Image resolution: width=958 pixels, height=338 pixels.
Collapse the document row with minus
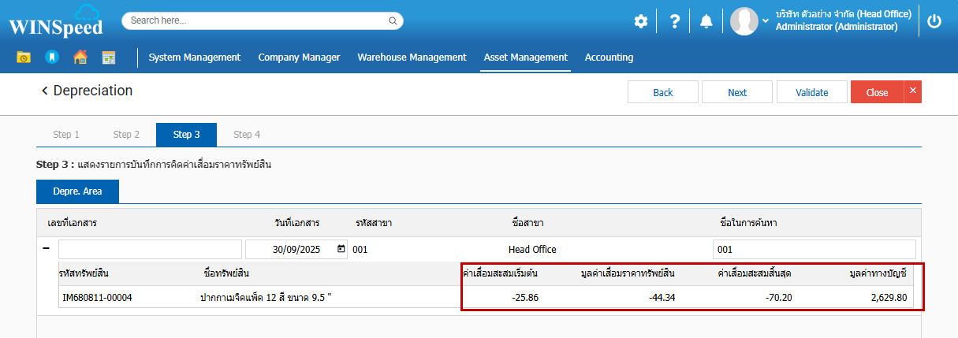[x=46, y=249]
